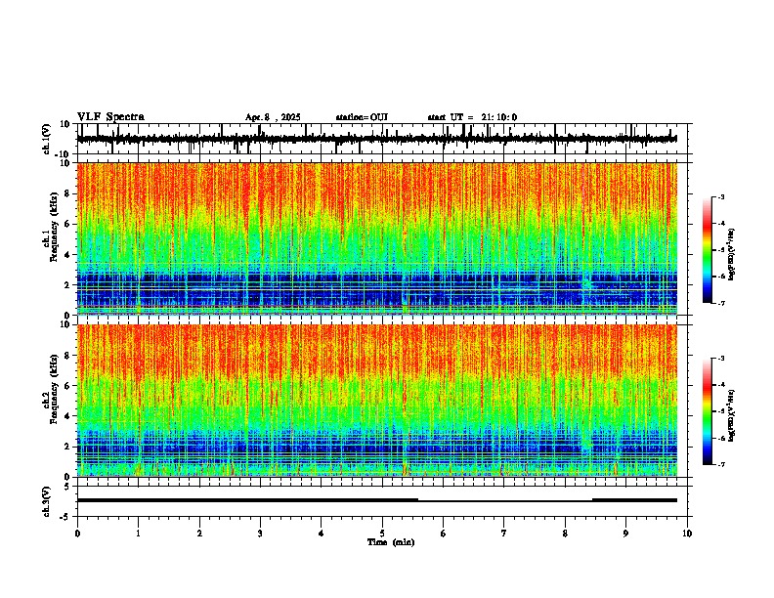Click inside the ch.2 spectrogram panel
774x598 pixels.
click(x=377, y=401)
